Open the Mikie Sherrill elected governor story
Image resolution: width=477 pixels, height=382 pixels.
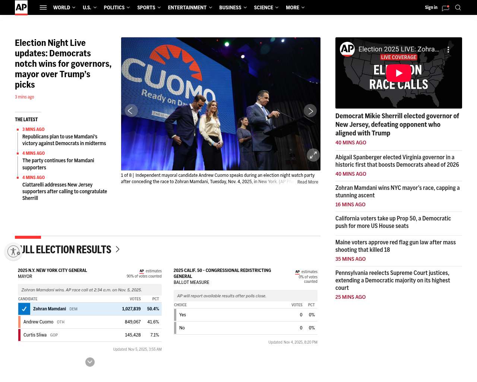(x=397, y=125)
